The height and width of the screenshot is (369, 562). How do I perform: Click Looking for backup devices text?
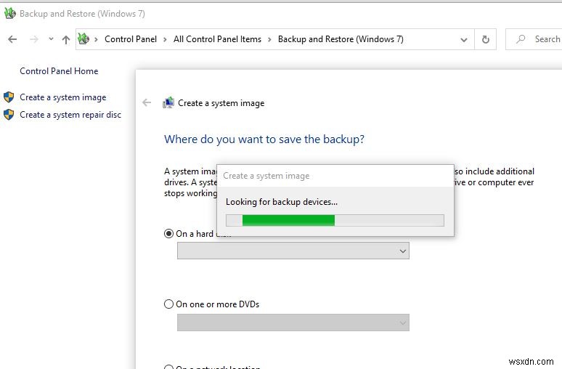(281, 202)
